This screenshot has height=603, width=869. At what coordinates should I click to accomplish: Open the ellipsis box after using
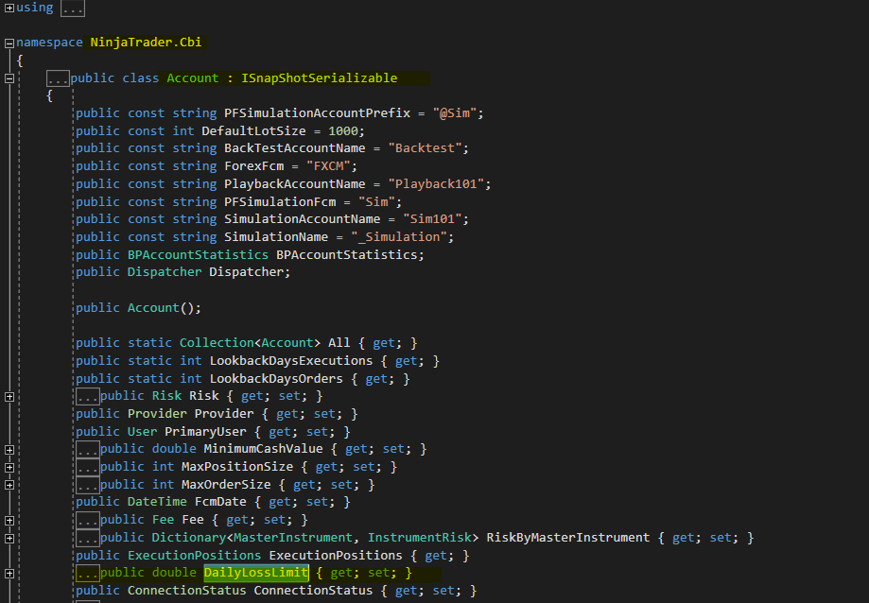click(x=73, y=9)
